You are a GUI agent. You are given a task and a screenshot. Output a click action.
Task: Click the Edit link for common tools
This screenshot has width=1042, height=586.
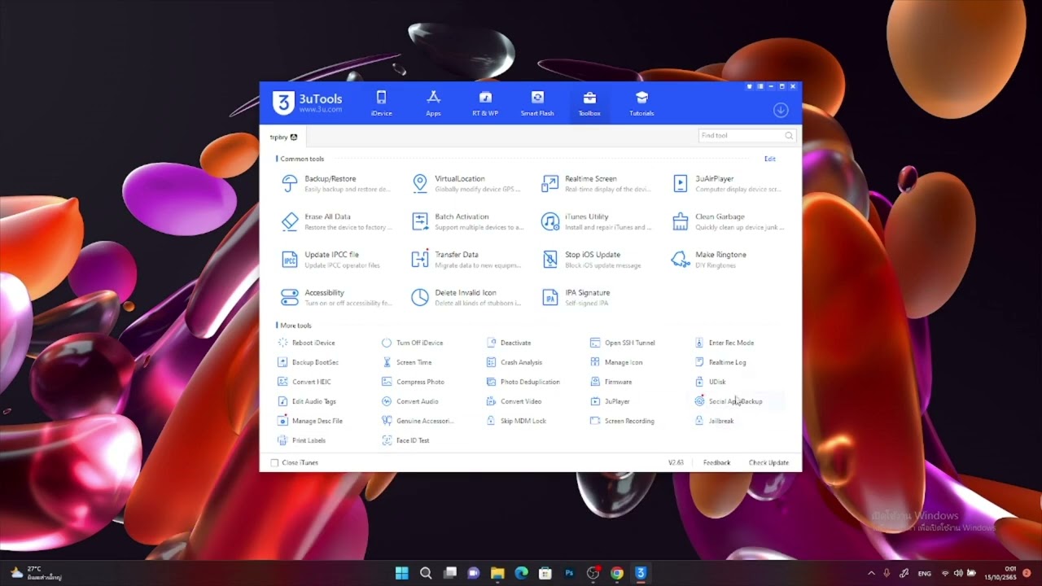point(769,159)
